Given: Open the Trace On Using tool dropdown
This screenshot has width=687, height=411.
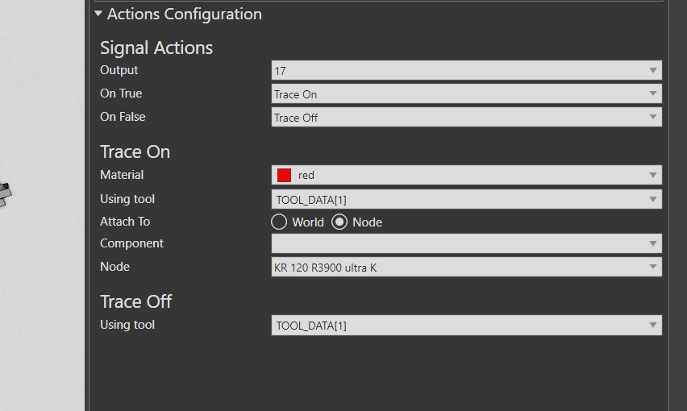Looking at the screenshot, I should [x=460, y=199].
